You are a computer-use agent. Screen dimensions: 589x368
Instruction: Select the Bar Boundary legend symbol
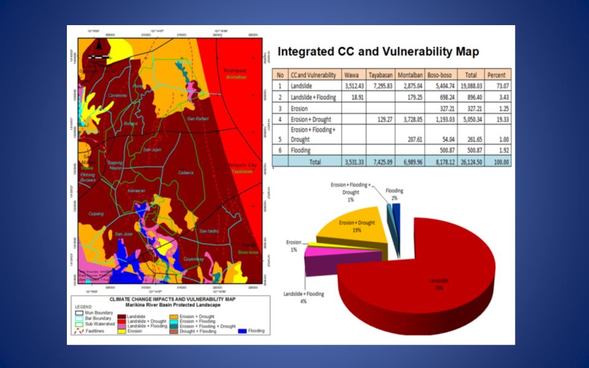click(79, 318)
